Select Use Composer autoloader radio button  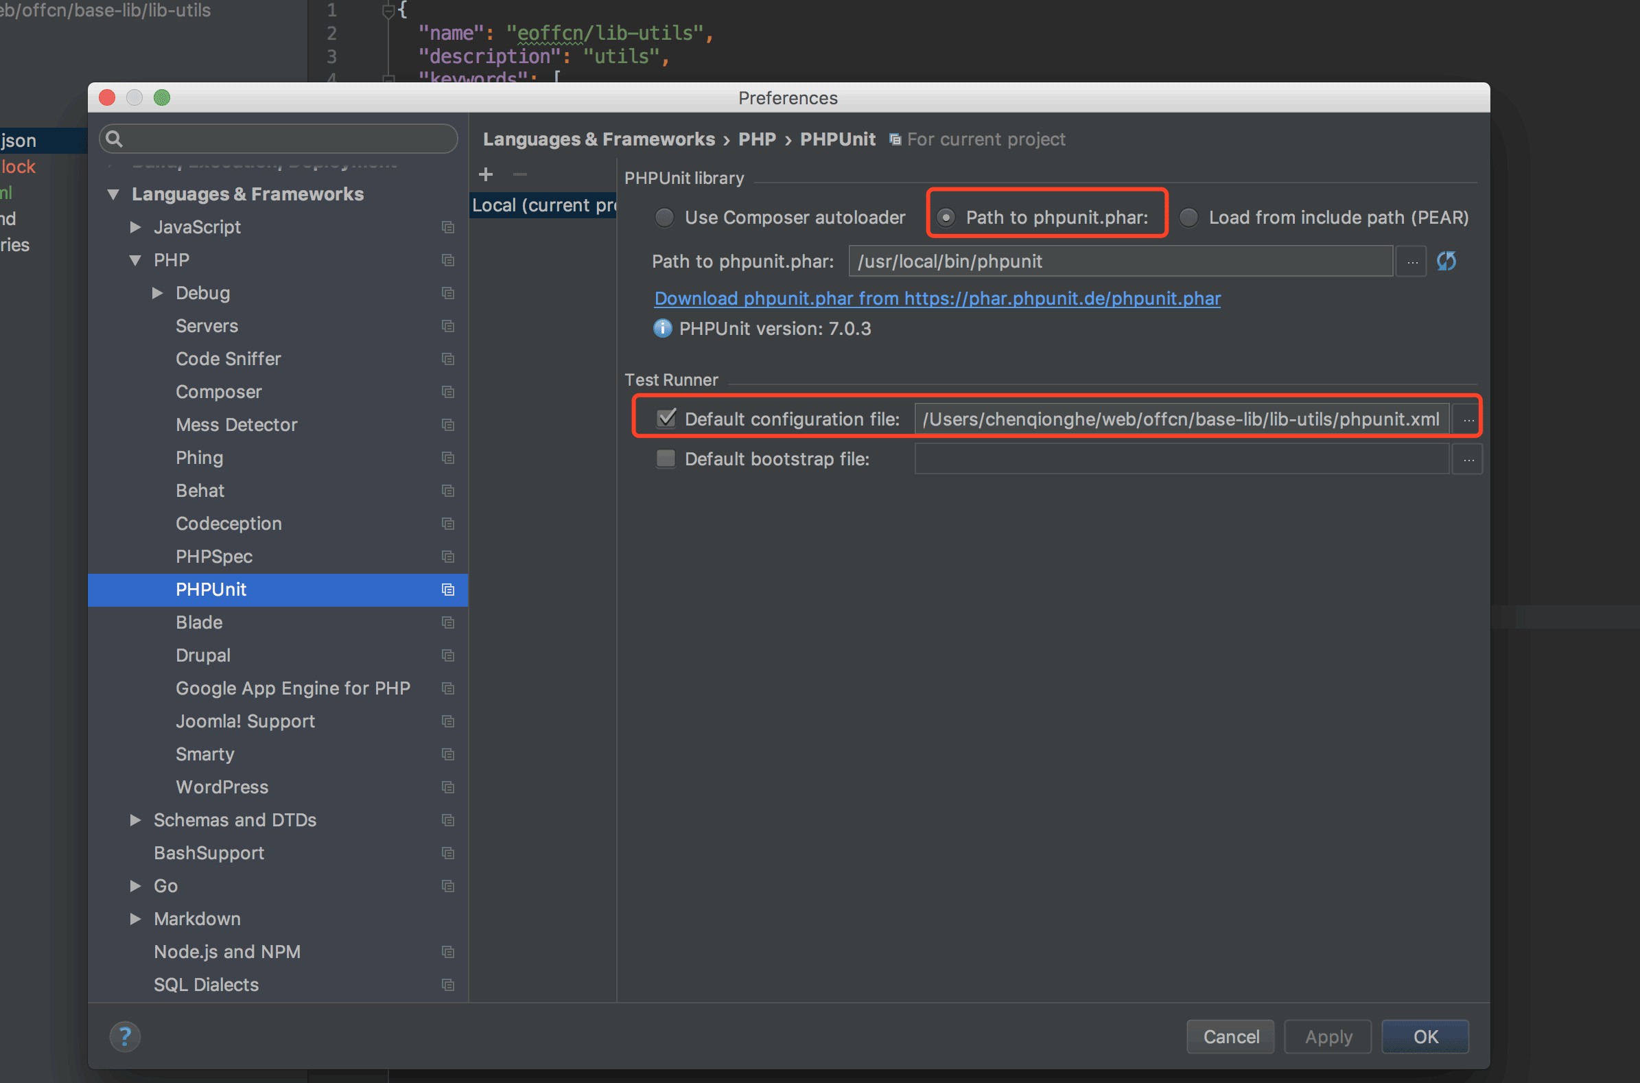click(x=664, y=218)
